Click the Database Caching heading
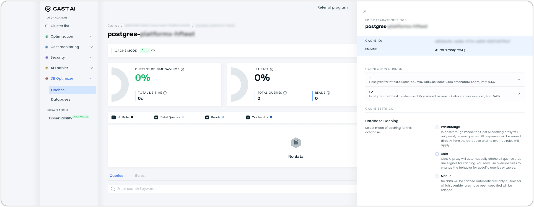Viewport: 534px width, 207px height. click(x=382, y=121)
